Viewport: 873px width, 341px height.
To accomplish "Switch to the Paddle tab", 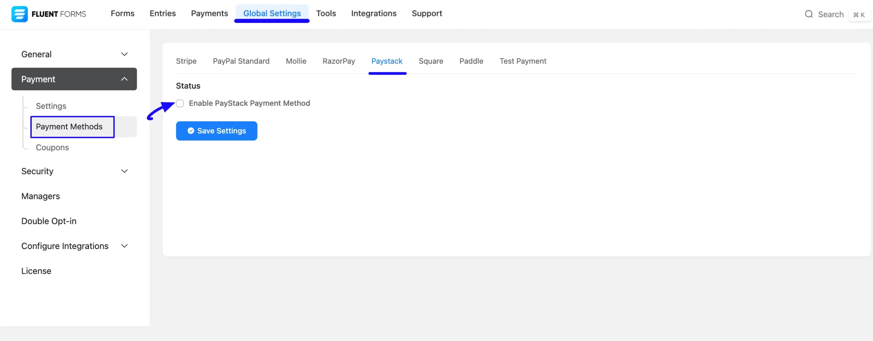I will tap(471, 61).
